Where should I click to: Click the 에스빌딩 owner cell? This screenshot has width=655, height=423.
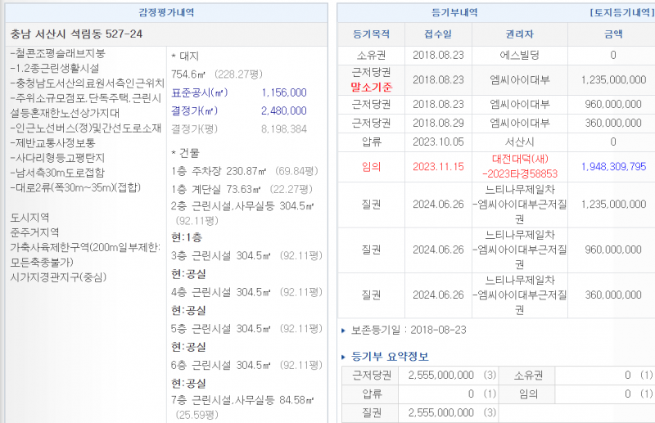click(x=515, y=56)
